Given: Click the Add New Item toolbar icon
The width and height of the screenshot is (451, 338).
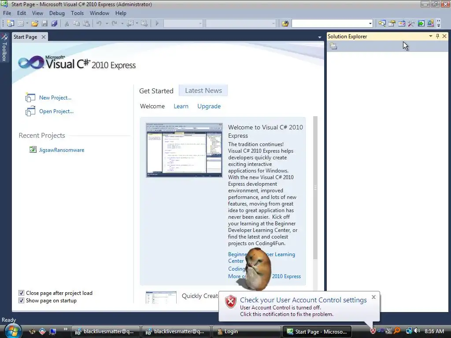Looking at the screenshot, I should (21, 23).
